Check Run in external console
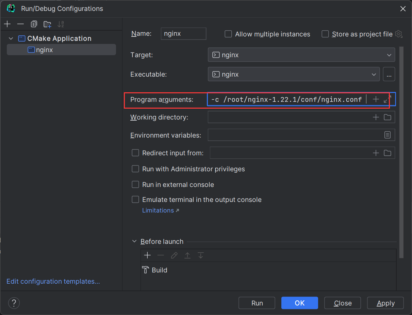The height and width of the screenshot is (315, 412). point(135,185)
